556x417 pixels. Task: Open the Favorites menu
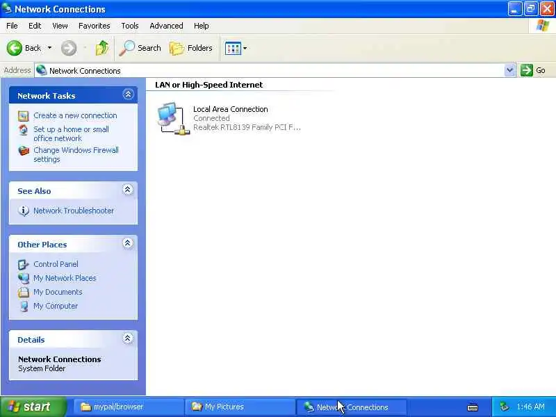tap(95, 26)
